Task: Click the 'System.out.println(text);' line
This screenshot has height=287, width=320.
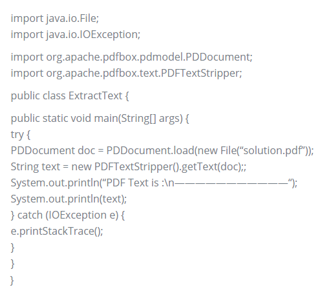Action: point(69,199)
